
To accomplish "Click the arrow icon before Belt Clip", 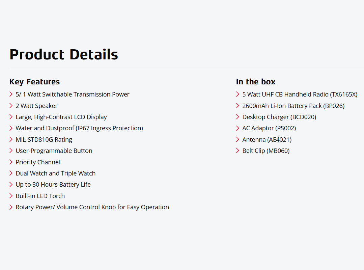I will click(x=238, y=151).
